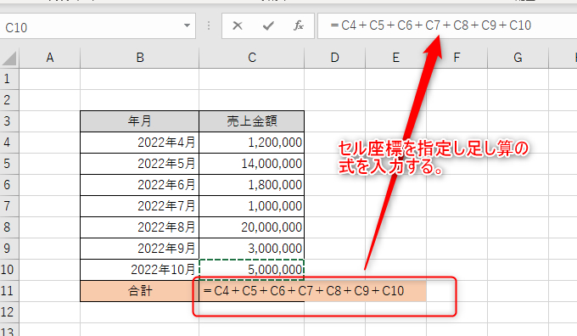Click the 合計 total label cell
This screenshot has height=336, width=577.
click(x=140, y=291)
